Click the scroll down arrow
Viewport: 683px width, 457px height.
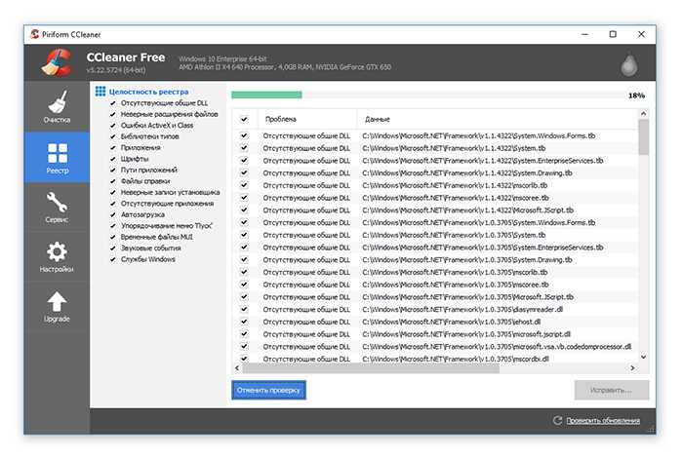[x=643, y=357]
